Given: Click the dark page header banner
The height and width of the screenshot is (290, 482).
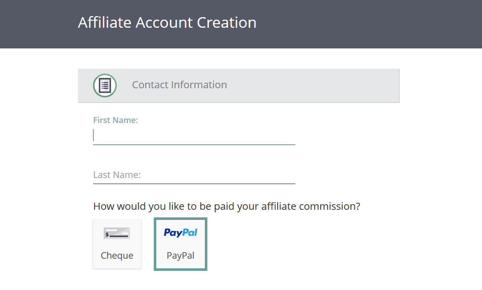Looking at the screenshot, I should [x=241, y=24].
